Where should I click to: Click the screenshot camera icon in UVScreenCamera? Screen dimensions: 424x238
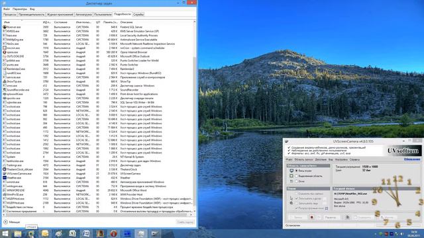click(347, 218)
